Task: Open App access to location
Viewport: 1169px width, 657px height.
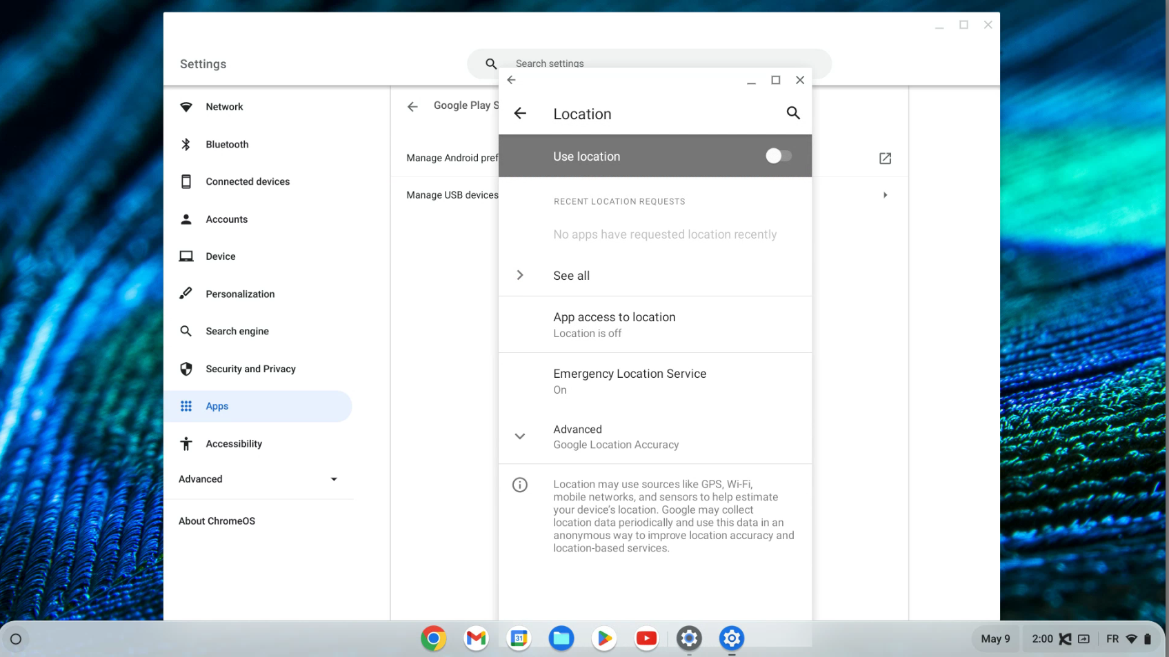Action: pos(655,325)
